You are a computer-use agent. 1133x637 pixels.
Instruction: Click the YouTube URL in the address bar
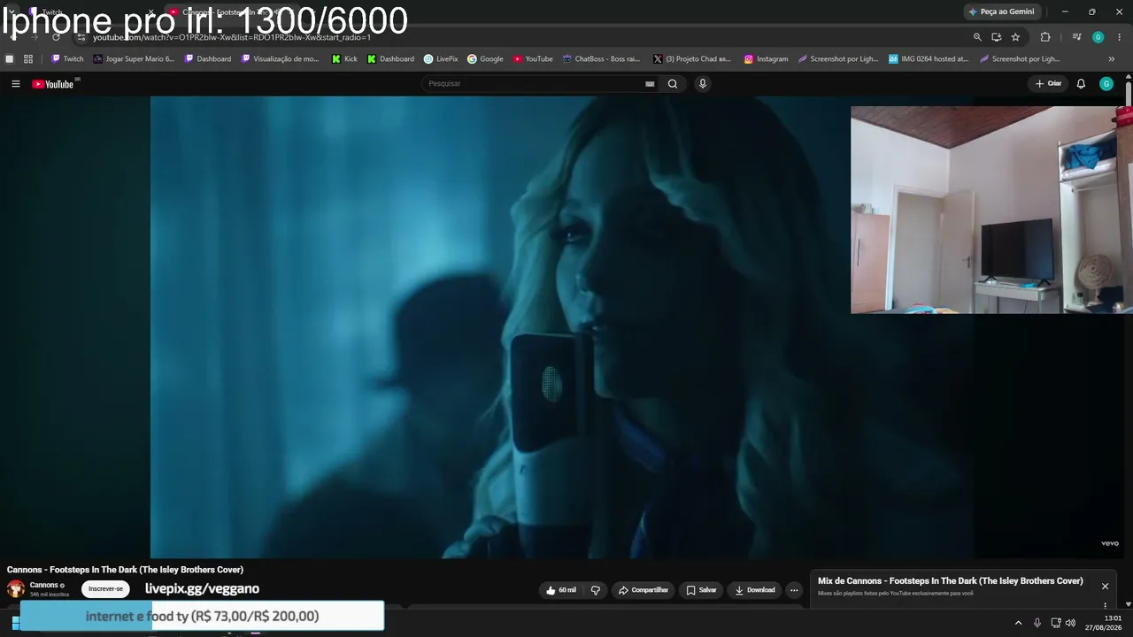coord(232,37)
